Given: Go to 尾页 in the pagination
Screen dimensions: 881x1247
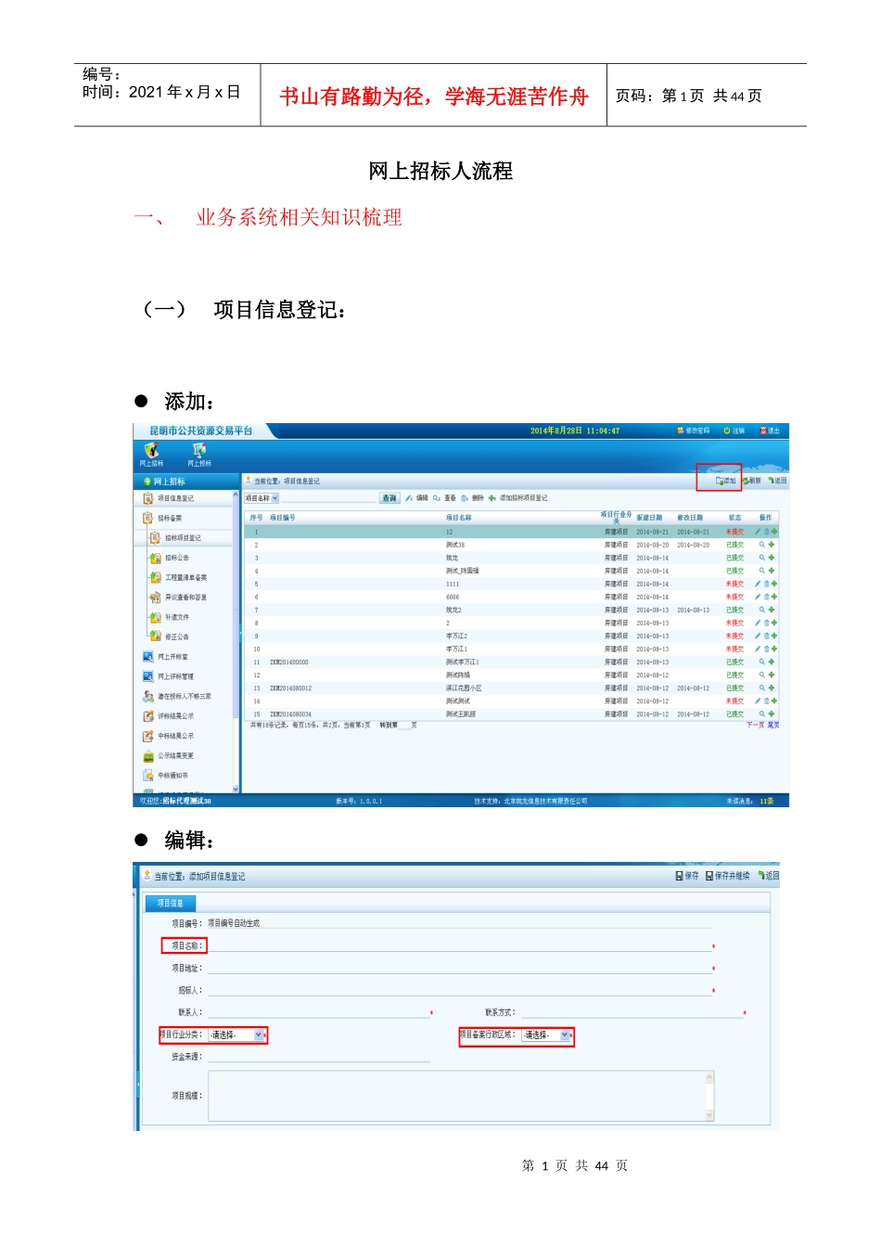Looking at the screenshot, I should 773,725.
